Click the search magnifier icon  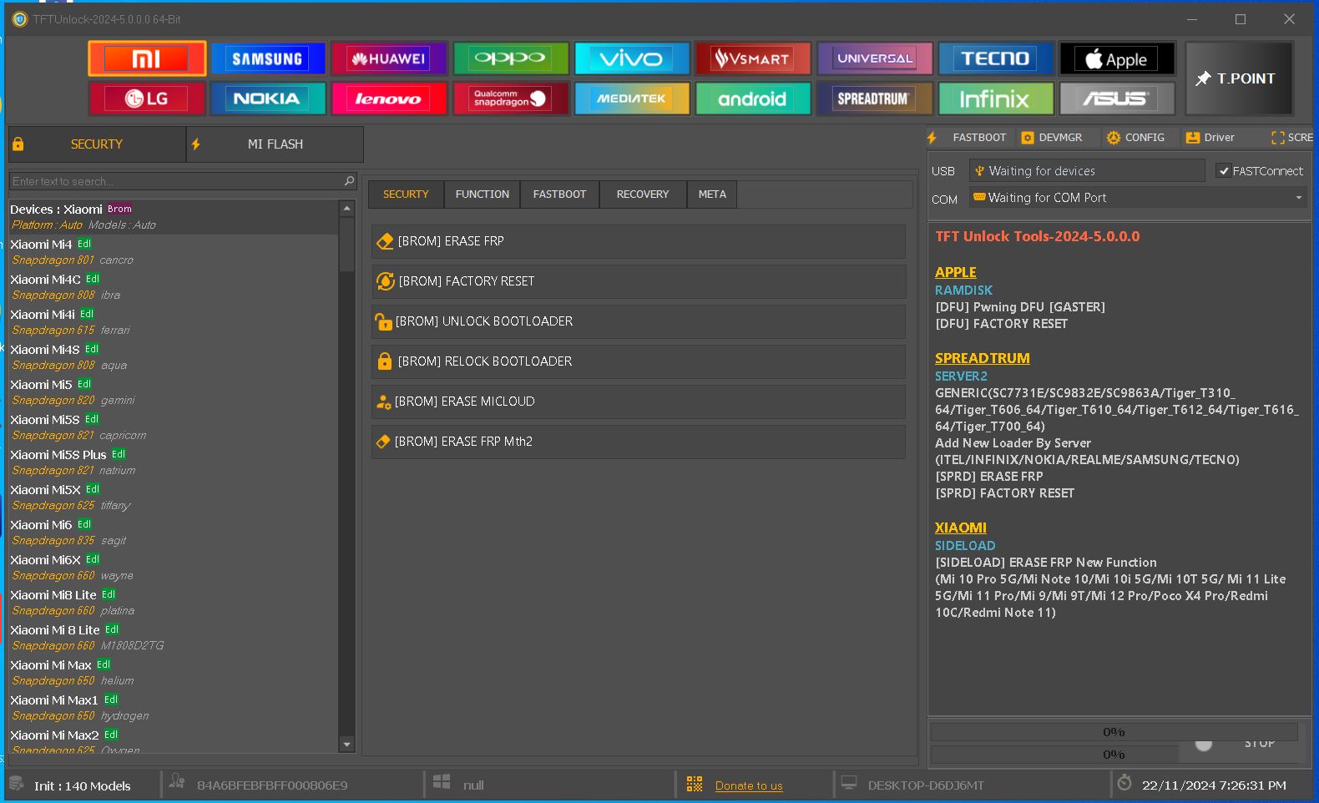349,180
